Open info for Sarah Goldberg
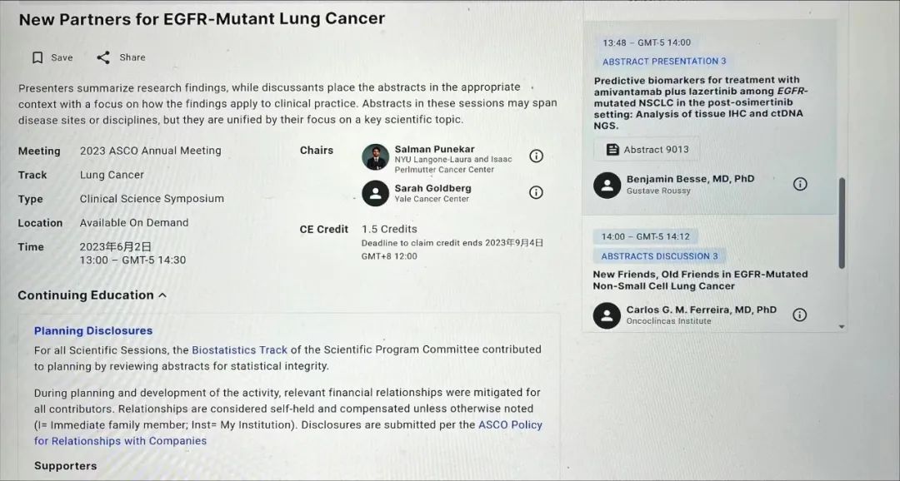Image resolution: width=900 pixels, height=481 pixels. (536, 192)
